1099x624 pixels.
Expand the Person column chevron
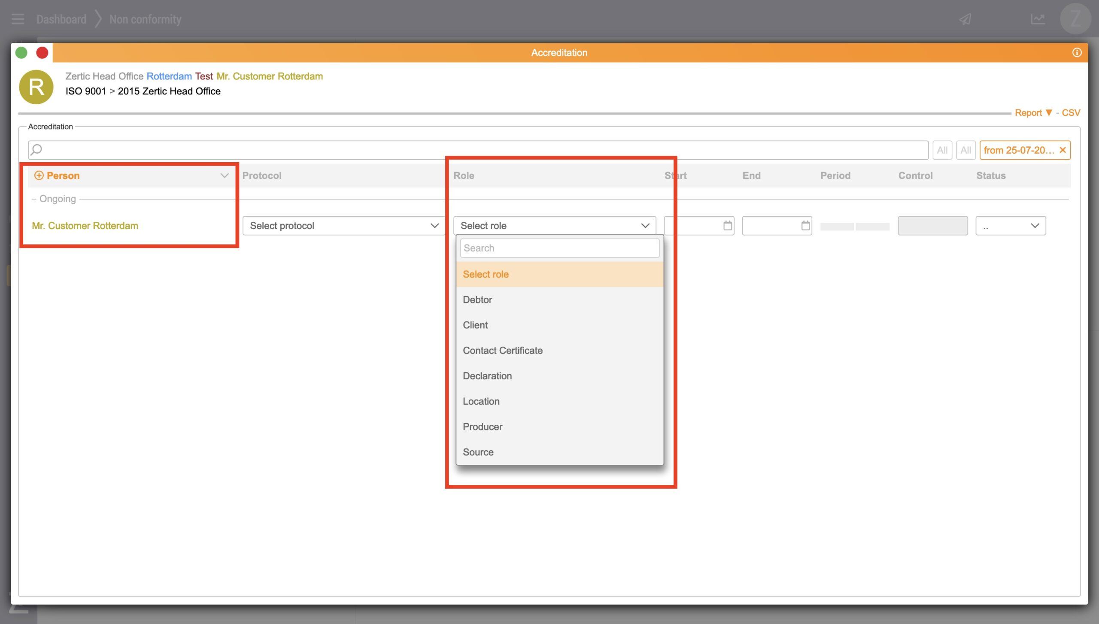tap(224, 176)
